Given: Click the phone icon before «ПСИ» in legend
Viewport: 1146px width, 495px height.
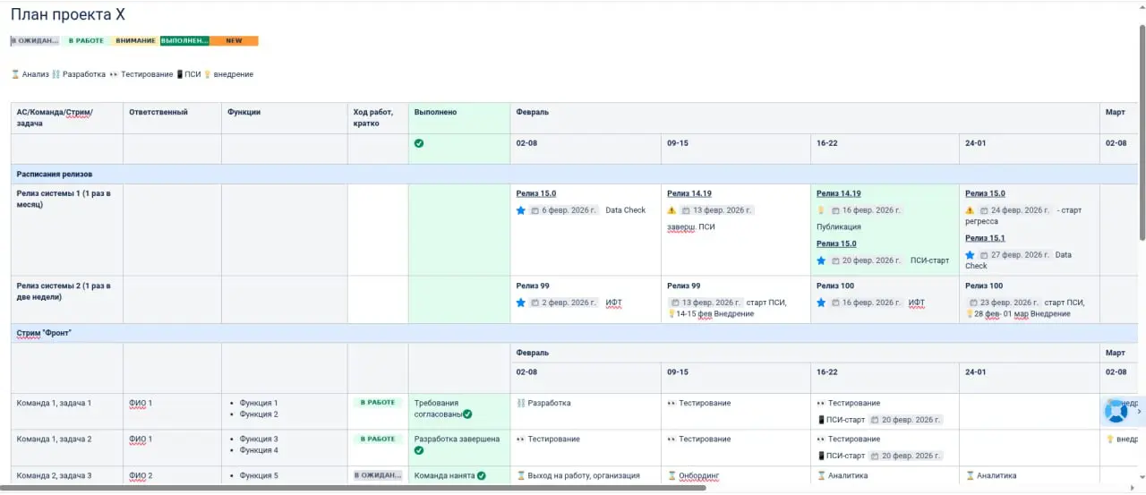Looking at the screenshot, I should 180,74.
